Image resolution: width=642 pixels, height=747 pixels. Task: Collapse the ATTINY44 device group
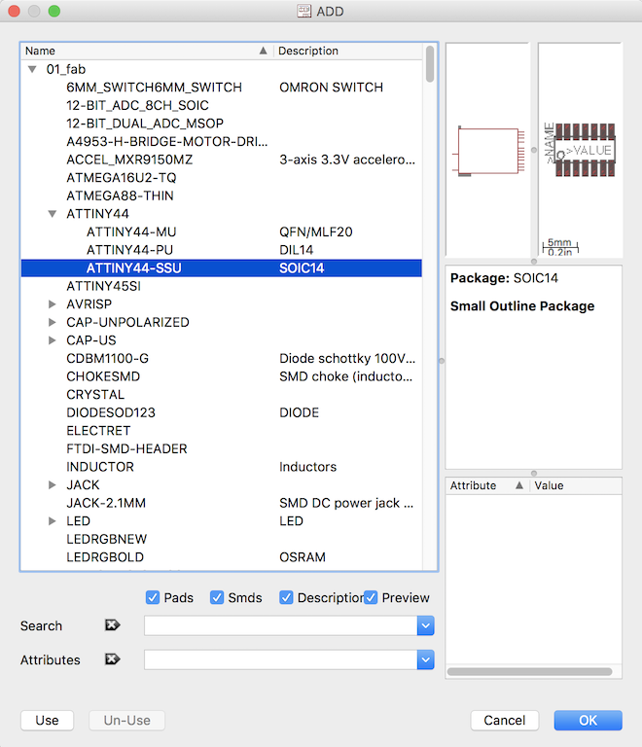click(53, 214)
